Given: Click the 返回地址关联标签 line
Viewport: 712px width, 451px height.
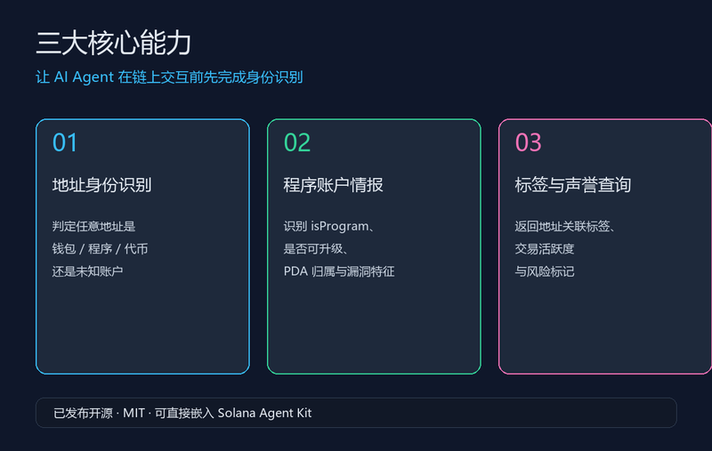Looking at the screenshot, I should pos(564,226).
